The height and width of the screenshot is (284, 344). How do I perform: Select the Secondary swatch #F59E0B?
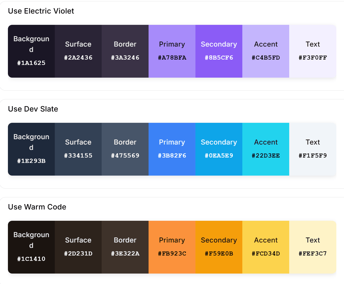point(219,247)
